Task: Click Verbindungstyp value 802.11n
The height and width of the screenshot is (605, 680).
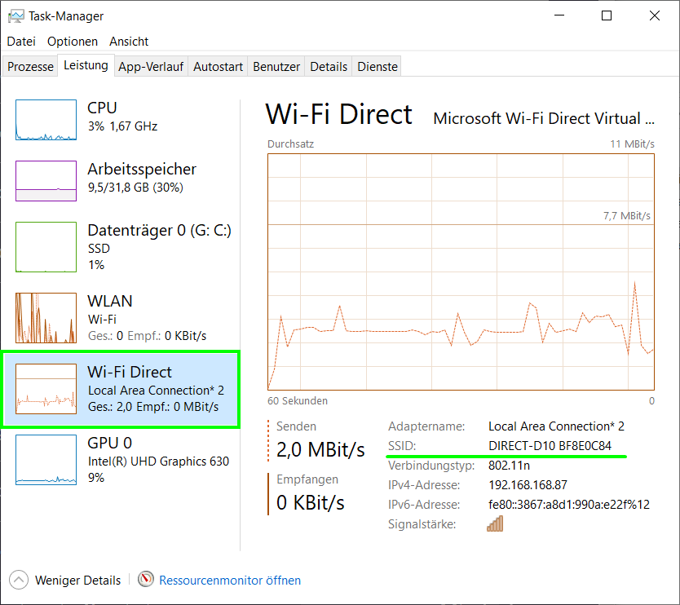Action: (509, 466)
